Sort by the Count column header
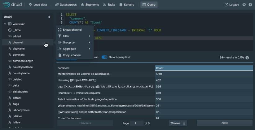This screenshot has width=255, height=130. click(x=204, y=68)
